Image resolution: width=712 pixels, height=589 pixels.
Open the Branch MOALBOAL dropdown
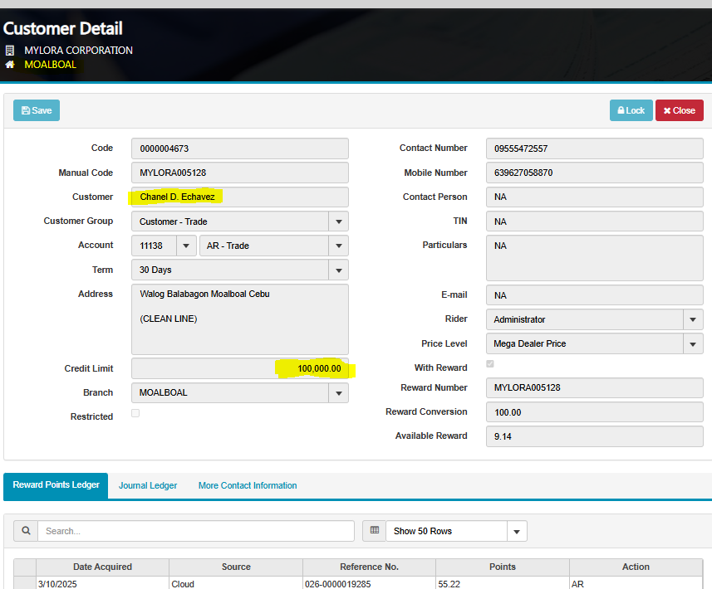coord(338,392)
